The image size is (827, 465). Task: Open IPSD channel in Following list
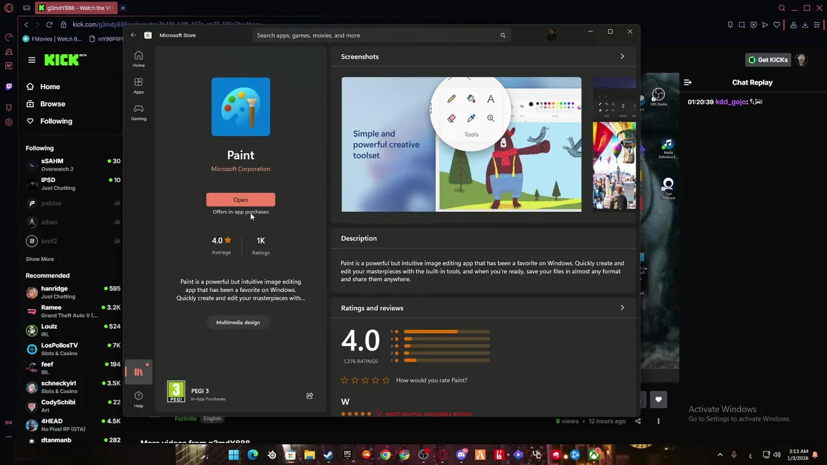[73, 184]
